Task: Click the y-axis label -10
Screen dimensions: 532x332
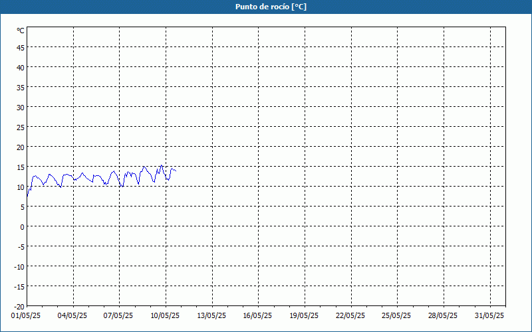Action: pos(19,267)
